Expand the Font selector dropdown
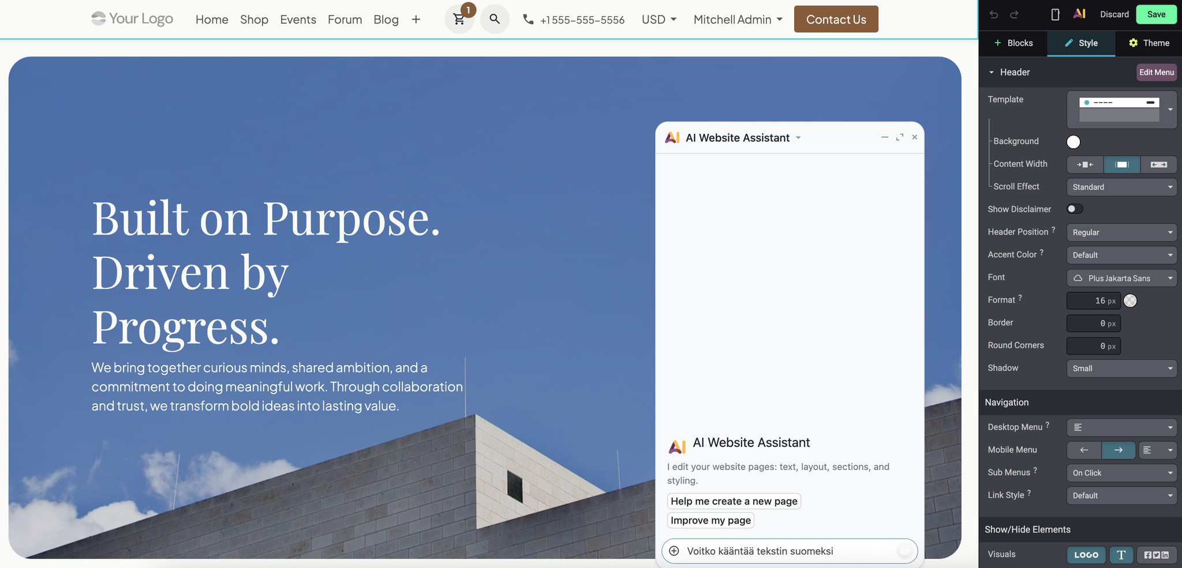The height and width of the screenshot is (568, 1182). [1121, 278]
